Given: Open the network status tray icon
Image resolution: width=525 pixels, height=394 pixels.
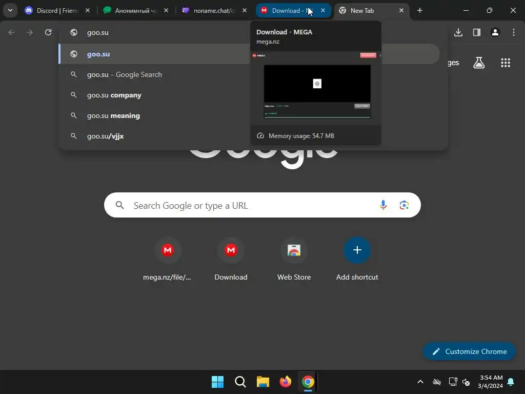Looking at the screenshot, I should [453, 382].
